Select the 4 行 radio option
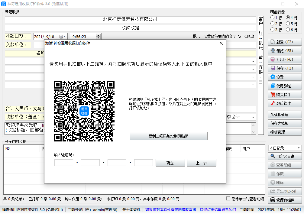Image resolution: width=304 pixels, height=214 pixels. point(288,18)
